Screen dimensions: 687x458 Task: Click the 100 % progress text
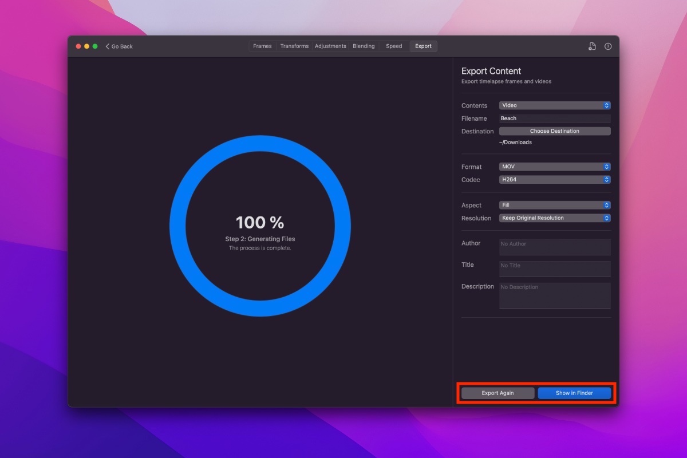pos(260,223)
